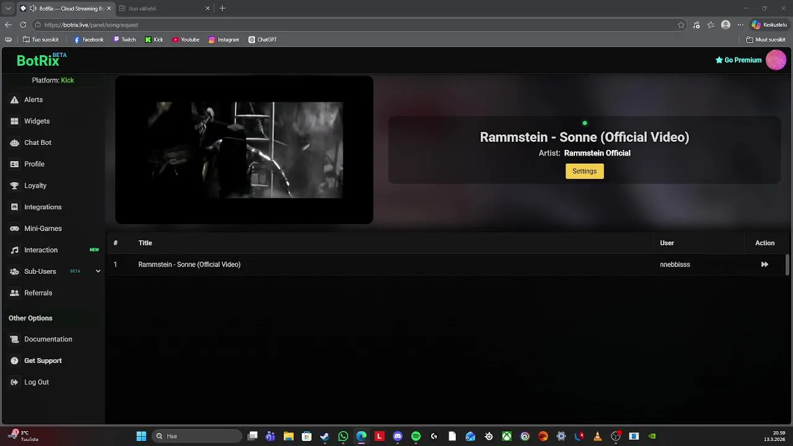Open the Youtube bookmark
The width and height of the screenshot is (793, 446).
coord(186,40)
